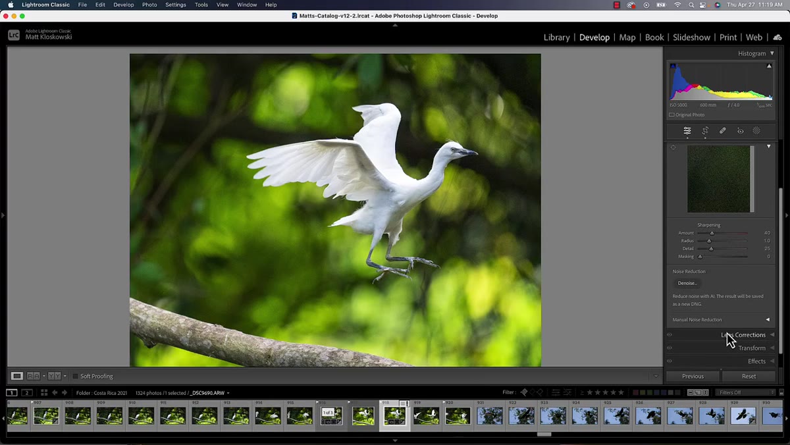The image size is (790, 445).
Task: Select filmstrip thumbnail number 910
Action: (141, 415)
